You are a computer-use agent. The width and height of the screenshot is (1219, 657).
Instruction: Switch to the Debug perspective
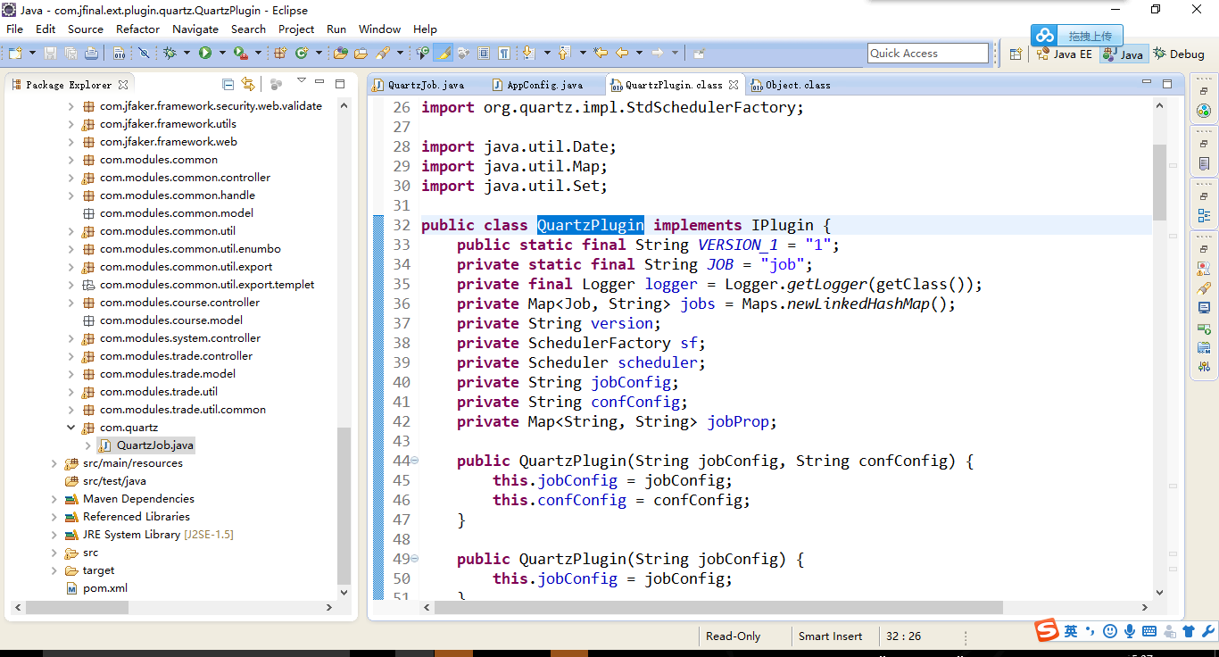[x=1179, y=54]
